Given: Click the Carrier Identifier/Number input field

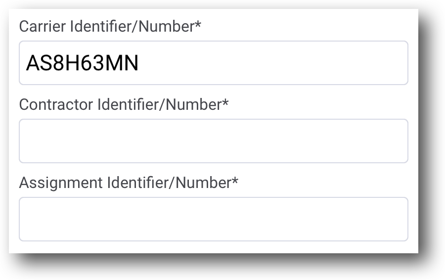Looking at the screenshot, I should pos(213,63).
